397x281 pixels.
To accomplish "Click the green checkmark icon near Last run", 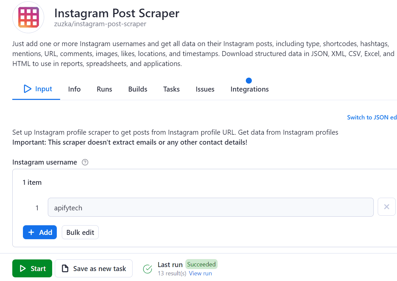I will tap(147, 269).
